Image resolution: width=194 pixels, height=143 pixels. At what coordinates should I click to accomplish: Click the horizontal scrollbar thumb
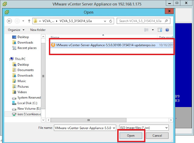(x=89, y=120)
